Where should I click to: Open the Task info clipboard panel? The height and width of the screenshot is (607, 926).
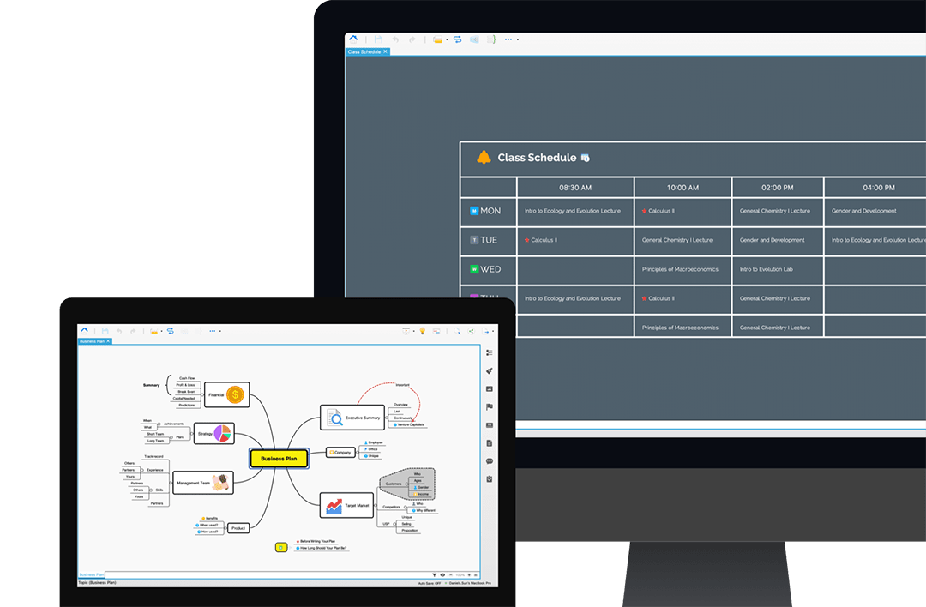489,479
